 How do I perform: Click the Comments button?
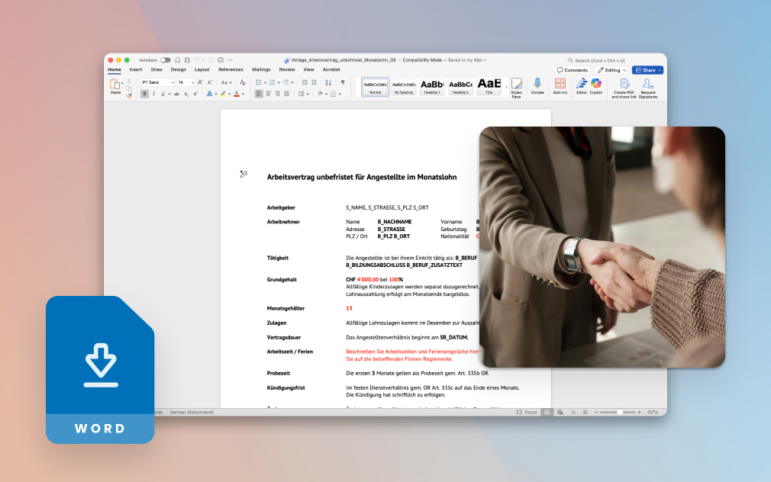[573, 70]
